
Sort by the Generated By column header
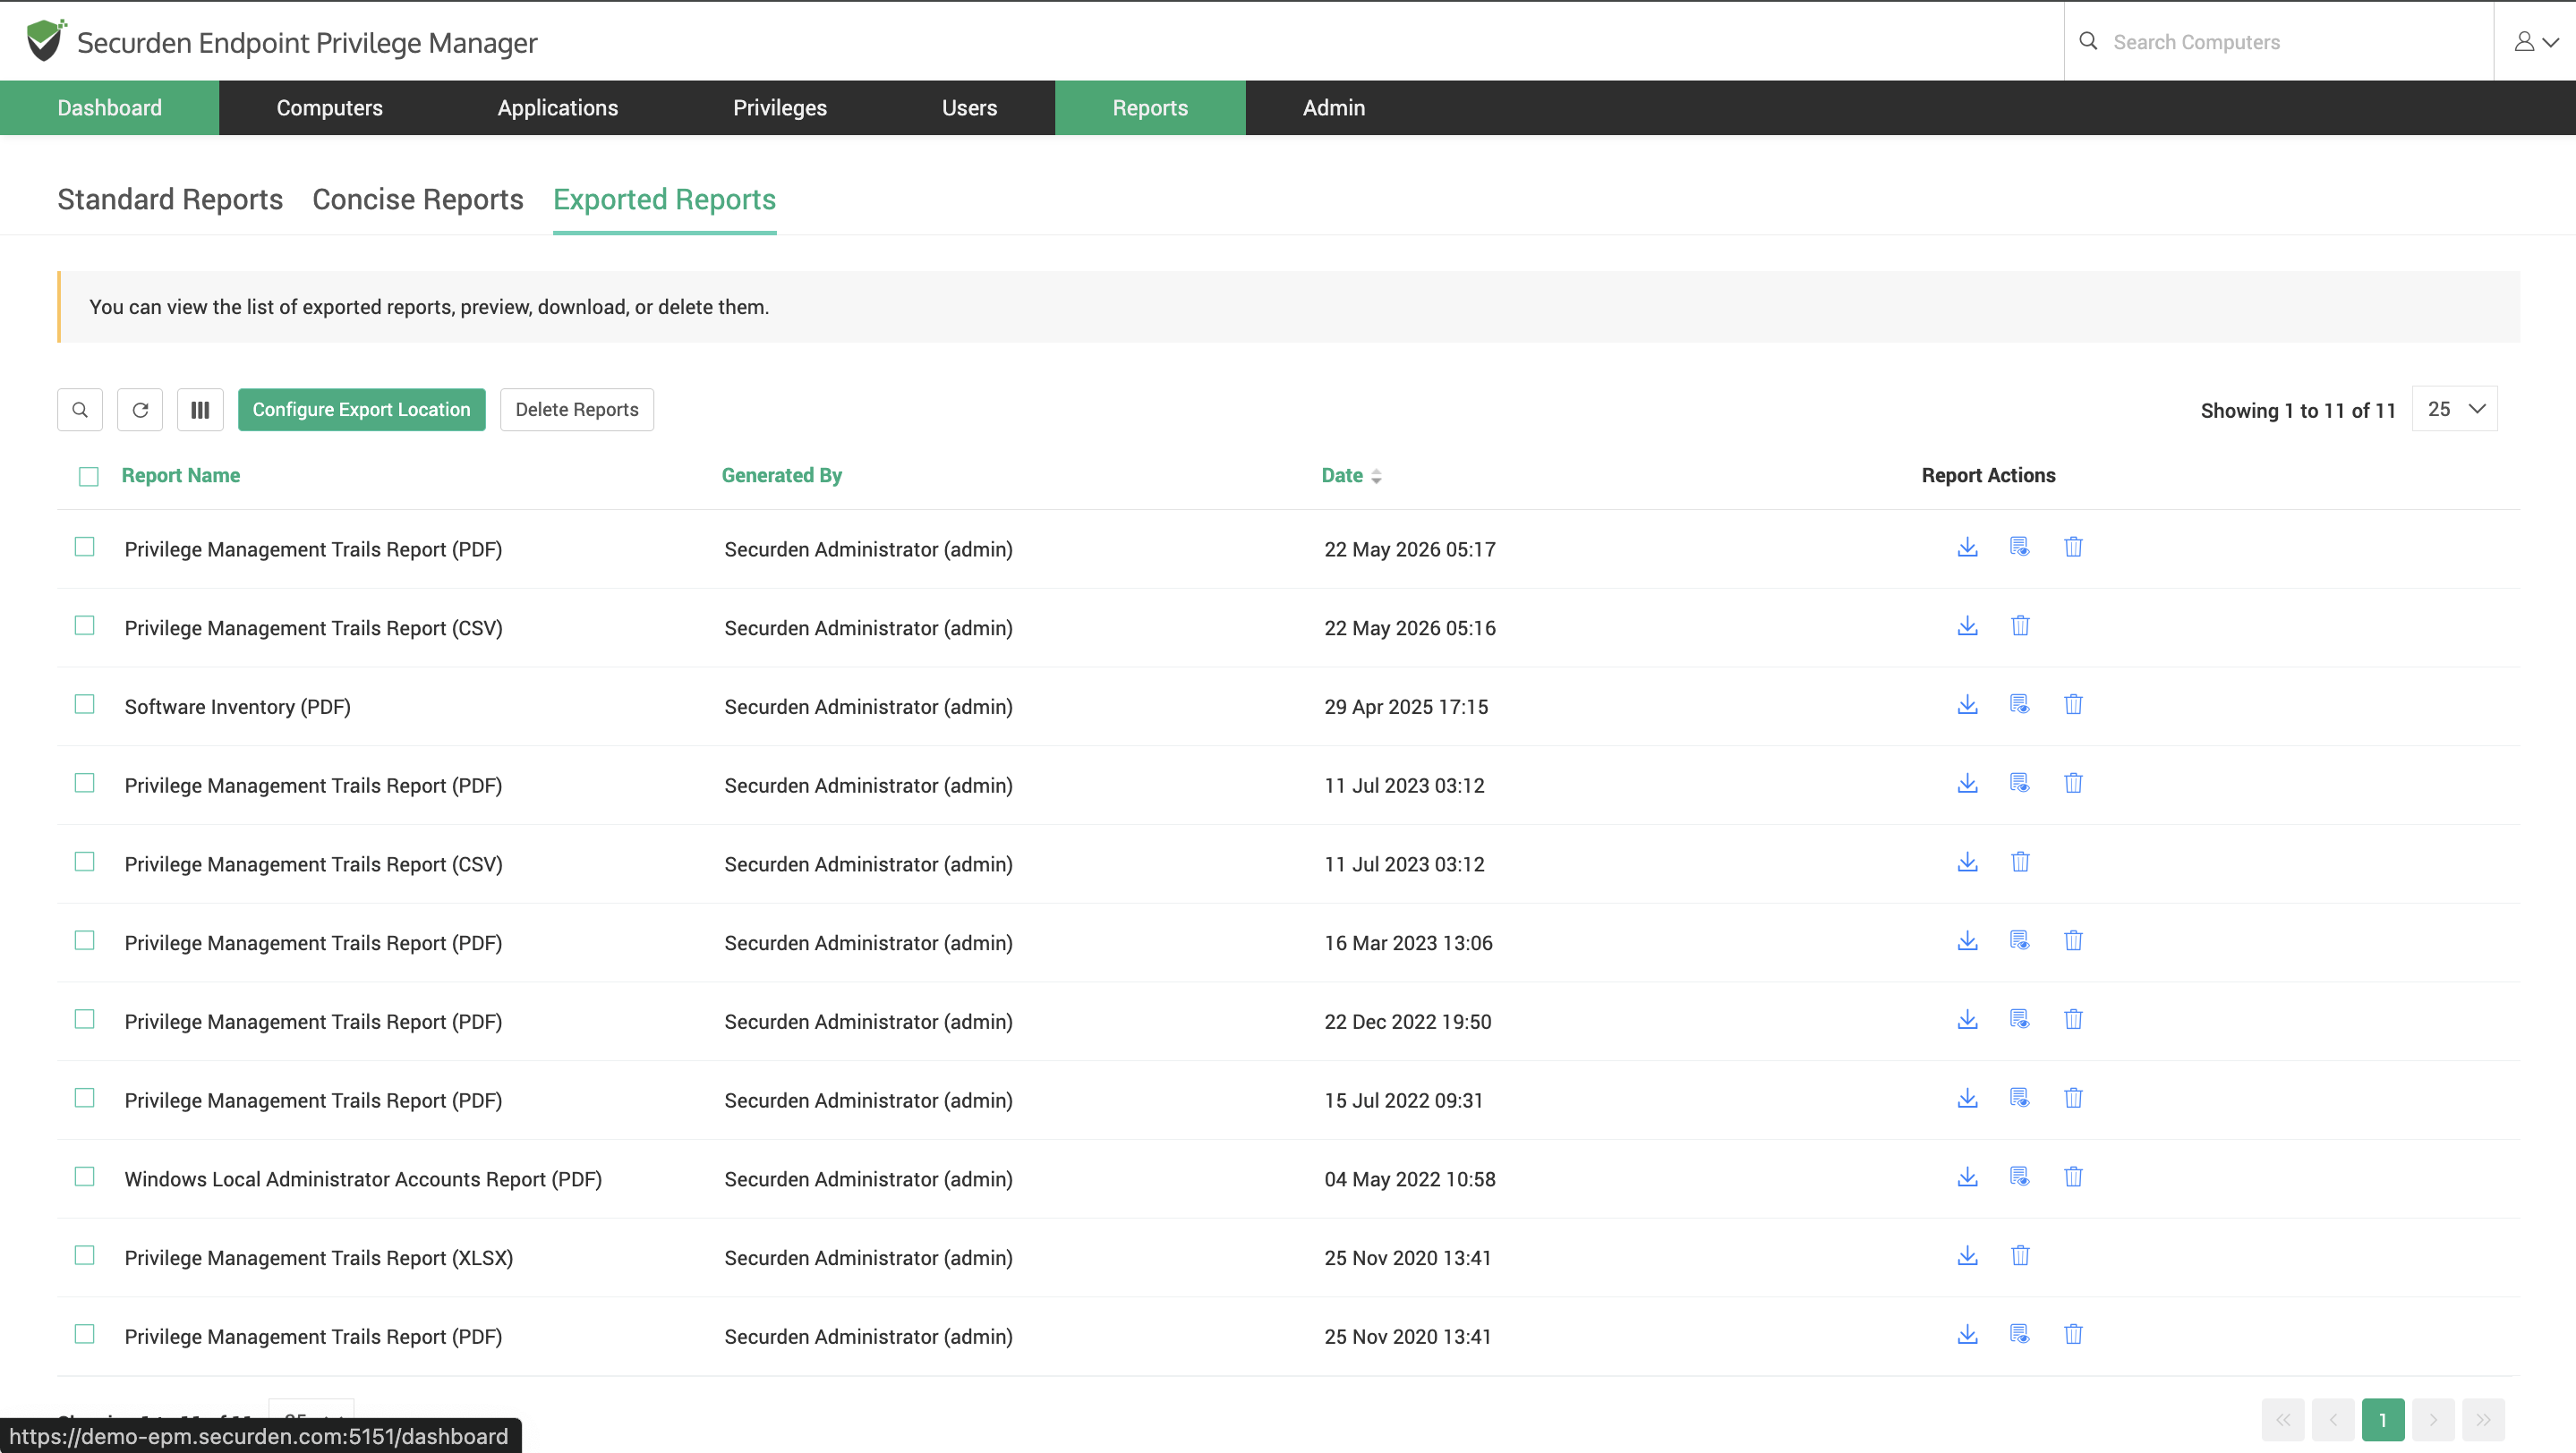(782, 476)
